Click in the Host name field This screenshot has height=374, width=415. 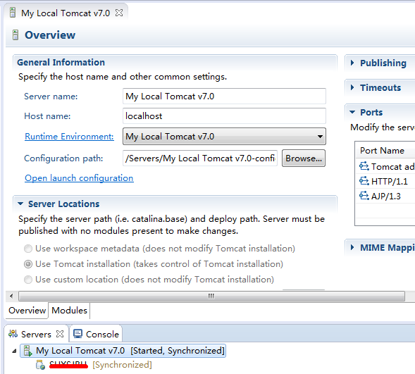(224, 116)
